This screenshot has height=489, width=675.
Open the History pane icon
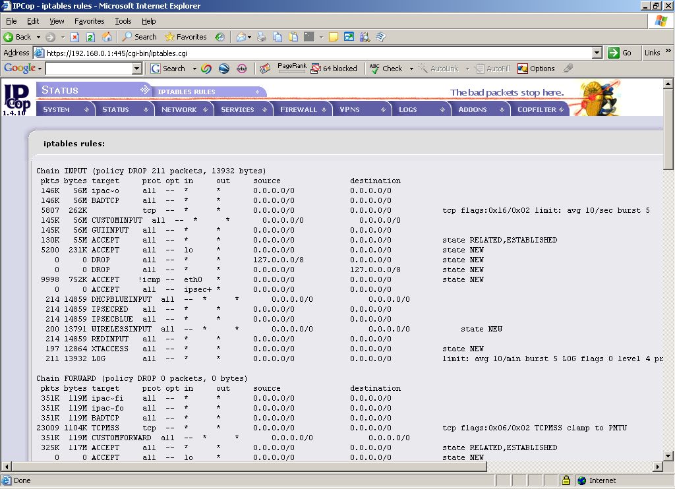[x=220, y=37]
